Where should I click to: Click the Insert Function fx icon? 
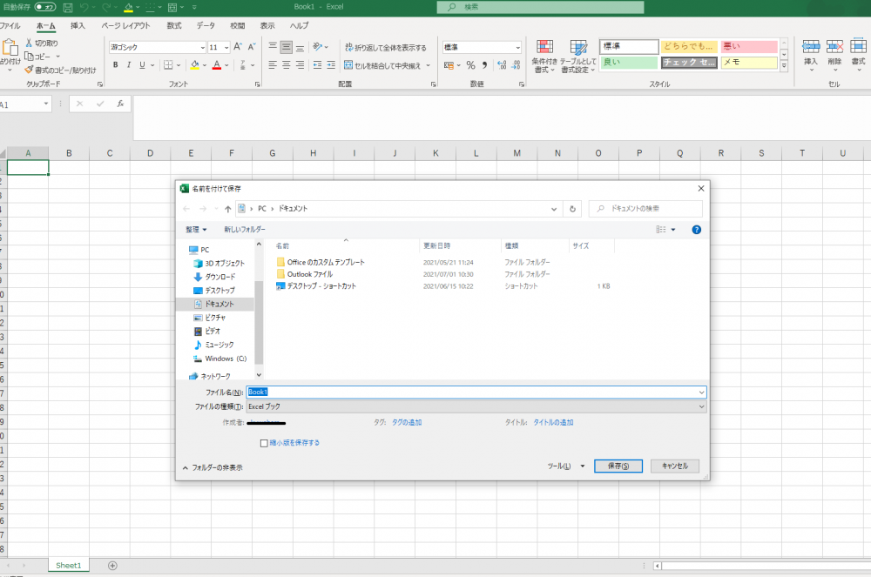pyautogui.click(x=120, y=104)
